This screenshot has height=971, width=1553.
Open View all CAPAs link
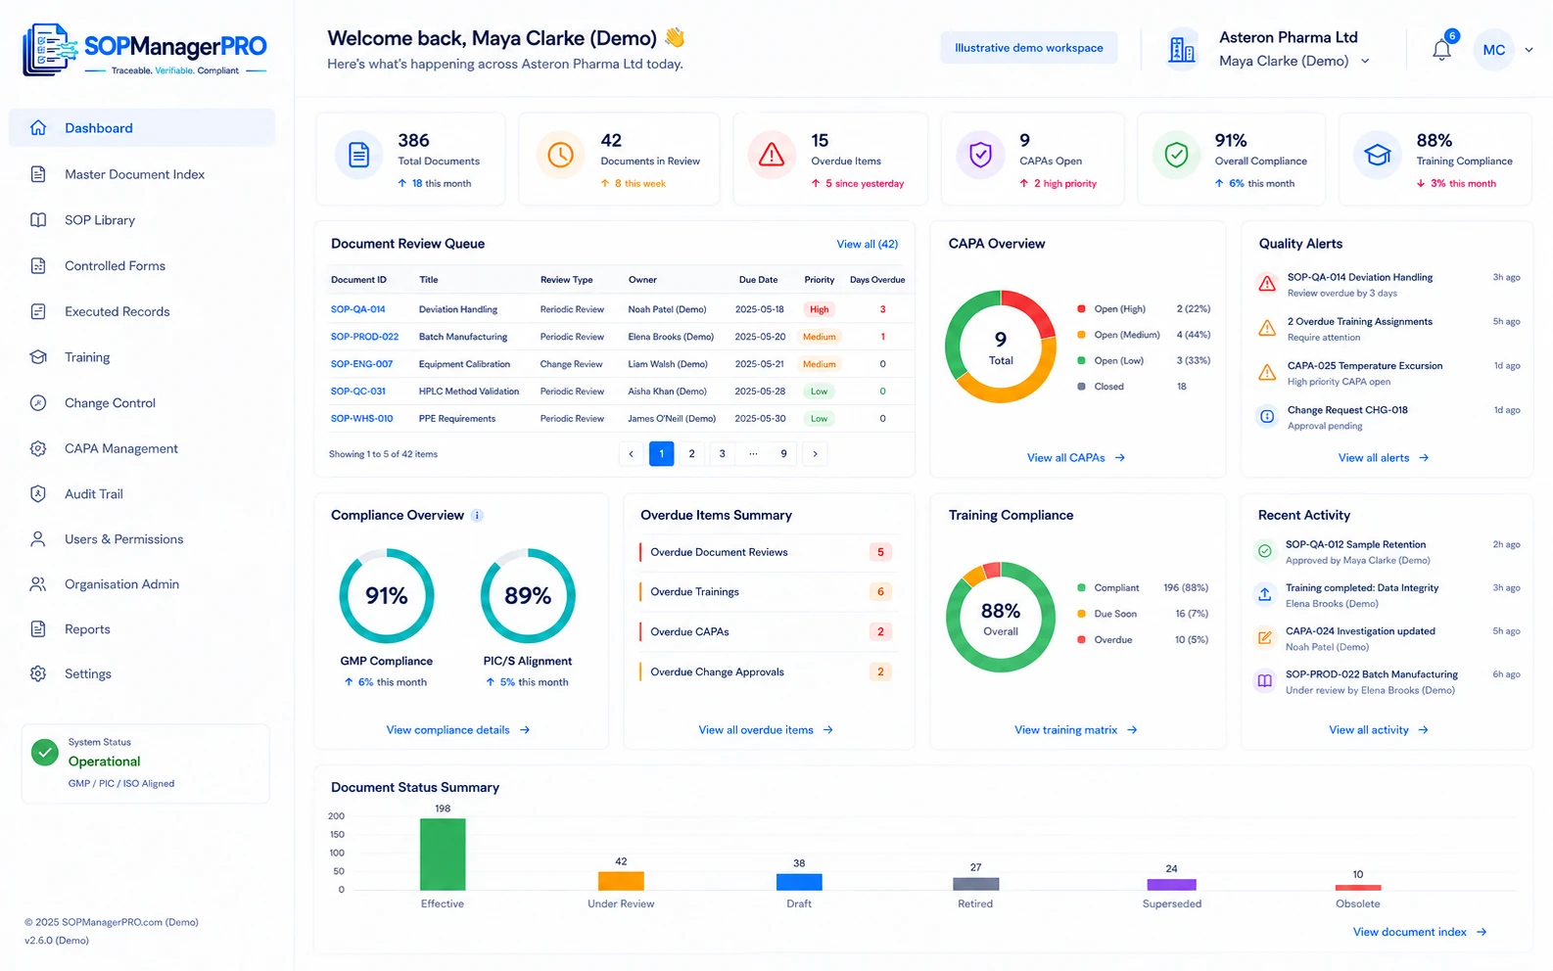[1076, 458]
